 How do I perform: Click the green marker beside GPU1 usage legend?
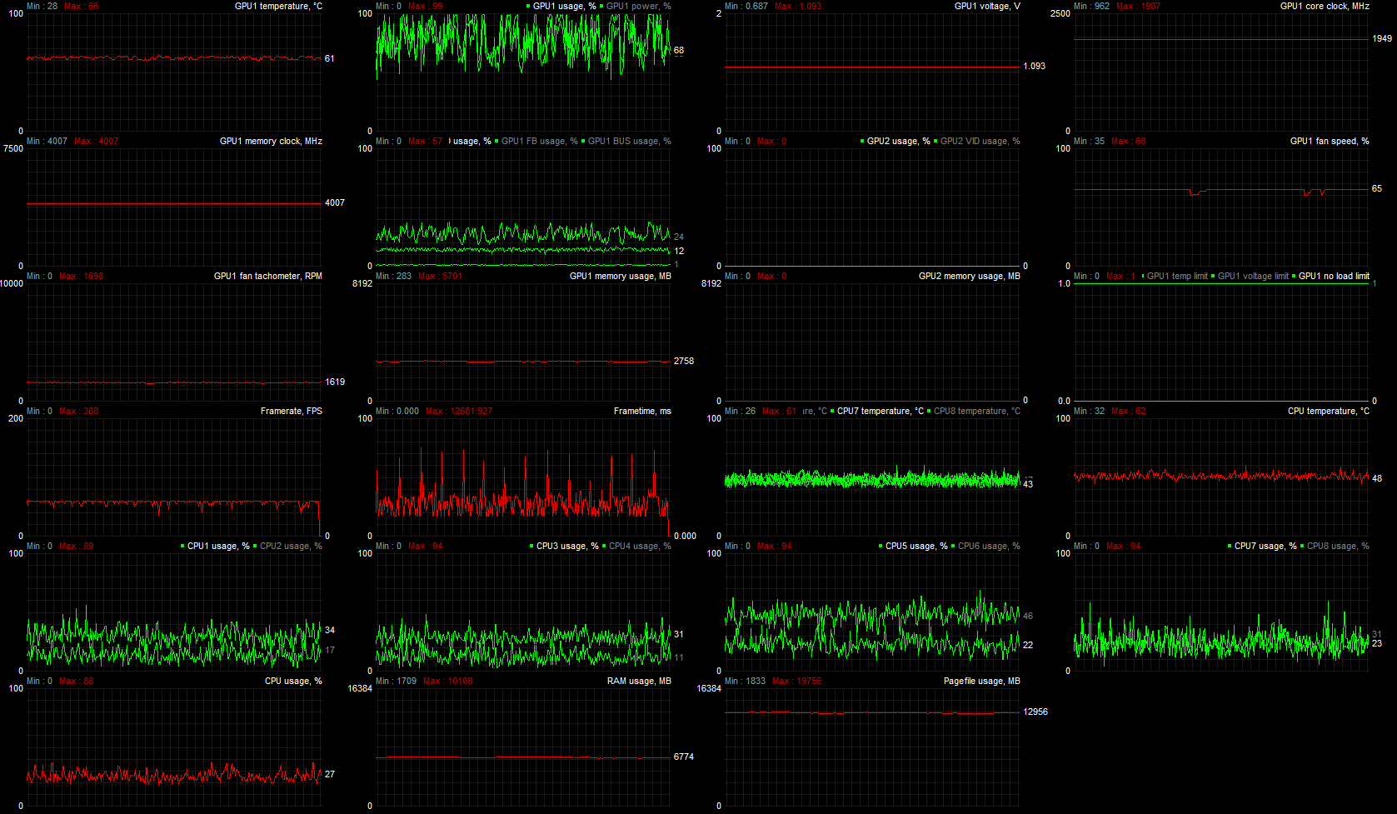tap(528, 7)
